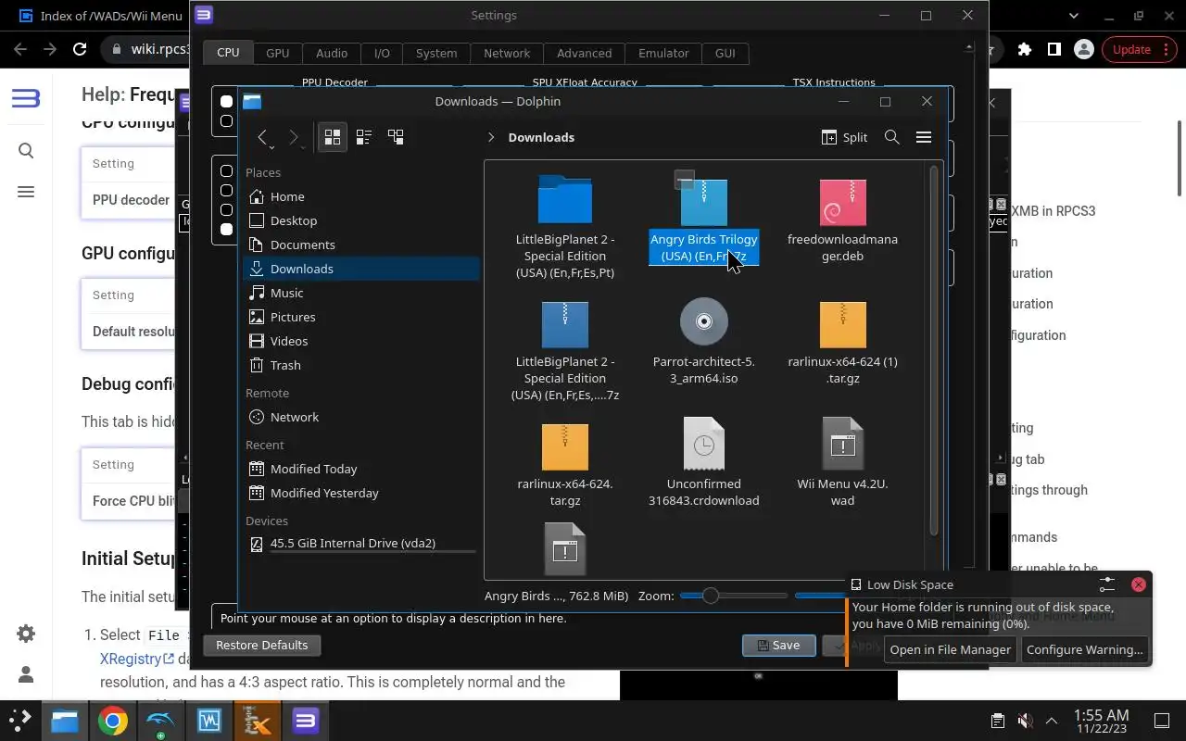Expand hidden system tray icons
The height and width of the screenshot is (741, 1186).
coord(1052,720)
